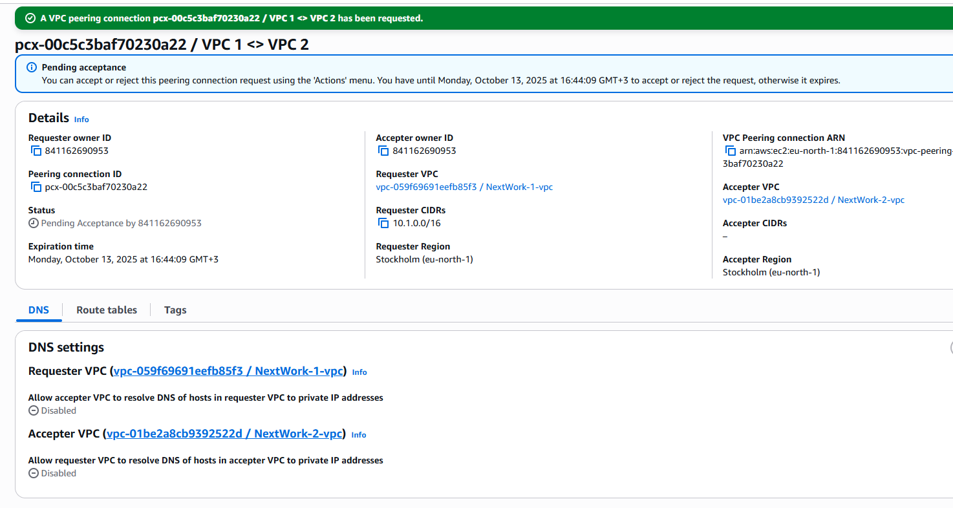This screenshot has width=953, height=508.
Task: Open Accepter VPC link in Details panel
Action: 813,200
